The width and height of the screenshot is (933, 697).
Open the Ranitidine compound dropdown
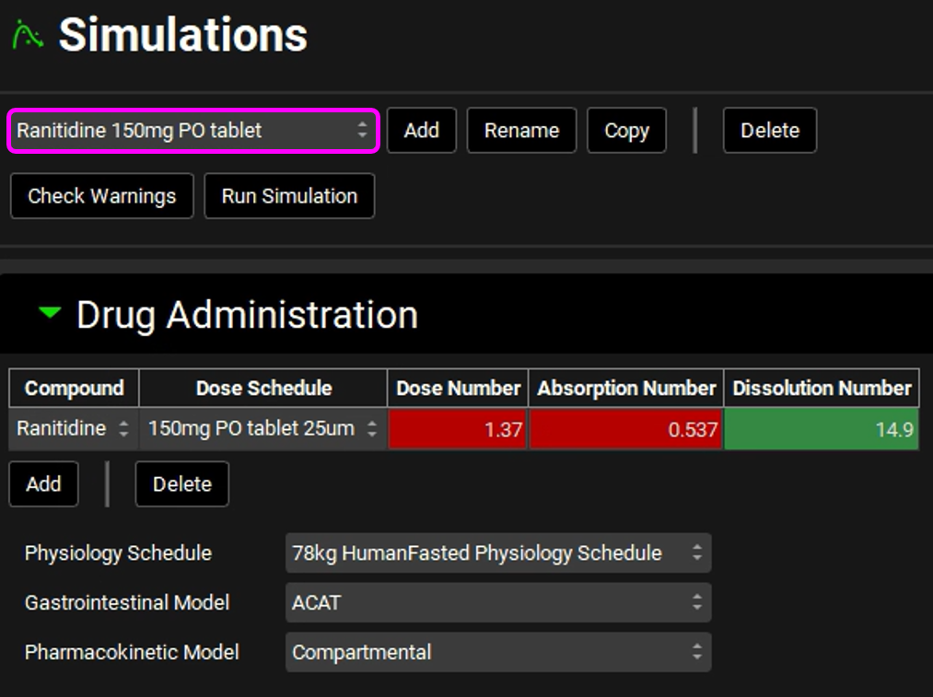click(74, 429)
